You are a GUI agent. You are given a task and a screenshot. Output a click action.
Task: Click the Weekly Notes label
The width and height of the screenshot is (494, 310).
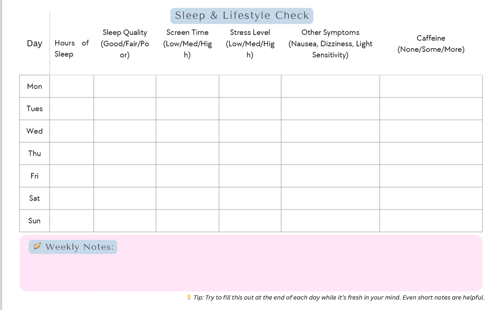pyautogui.click(x=79, y=247)
